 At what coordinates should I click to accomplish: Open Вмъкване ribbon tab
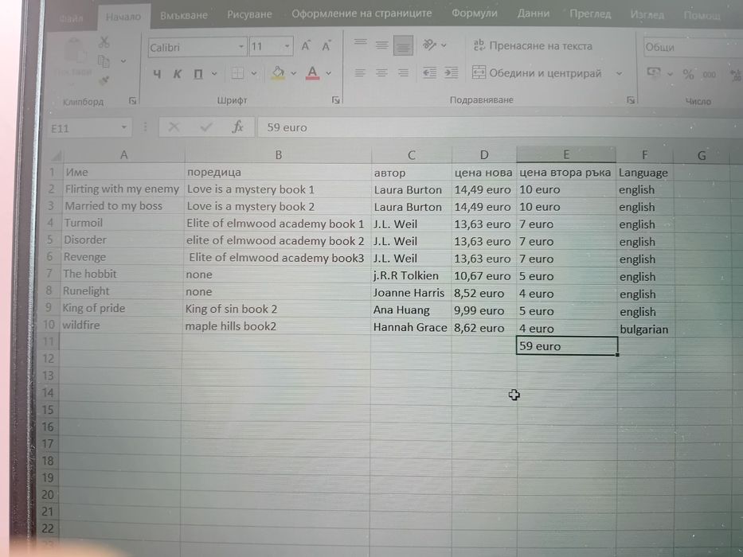click(x=184, y=15)
